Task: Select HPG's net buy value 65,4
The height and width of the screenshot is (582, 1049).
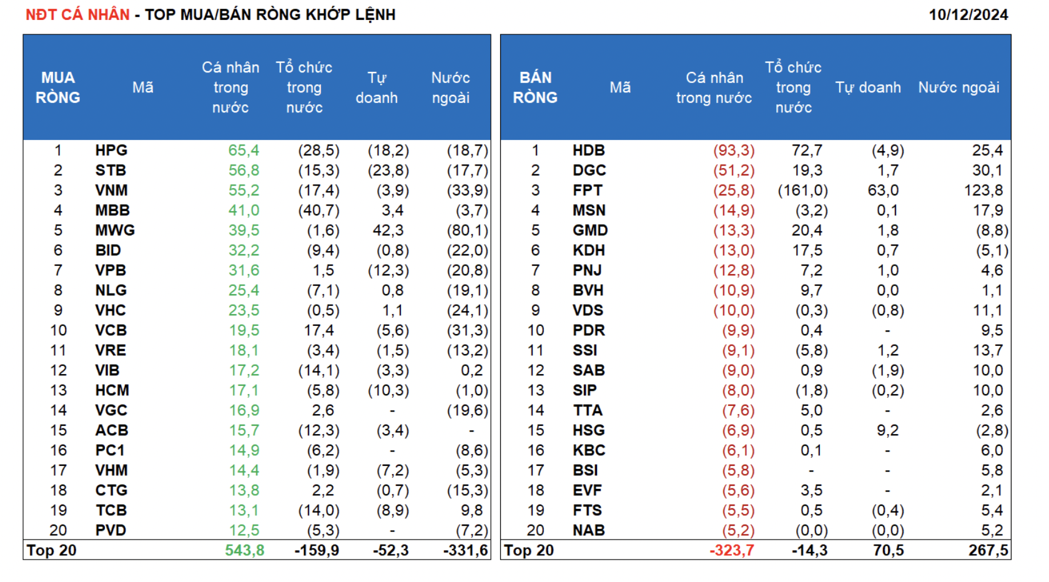Action: [x=244, y=150]
